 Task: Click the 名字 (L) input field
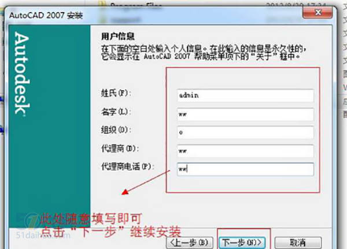click(x=245, y=114)
